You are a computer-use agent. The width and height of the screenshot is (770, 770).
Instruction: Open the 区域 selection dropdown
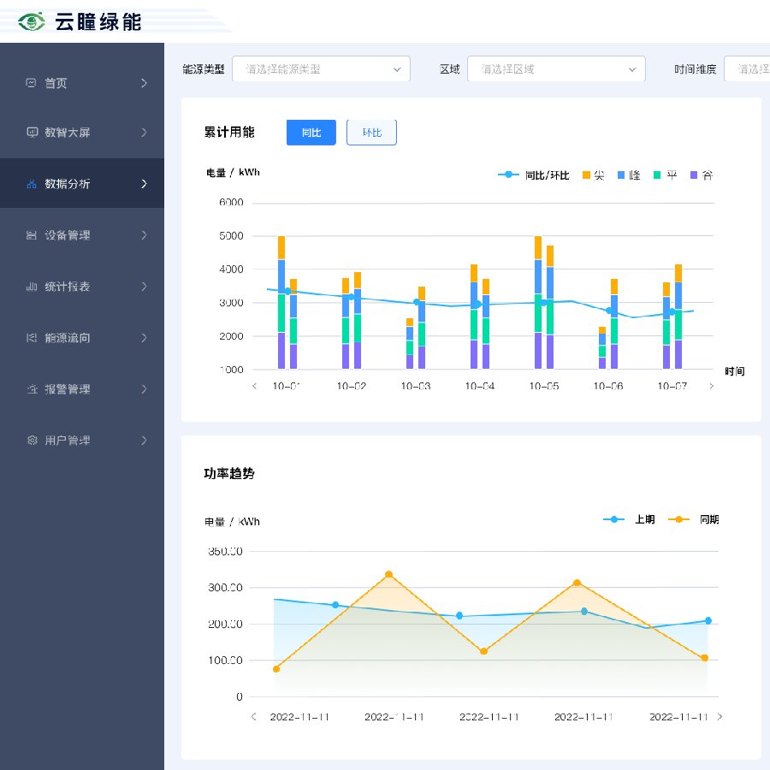tap(555, 69)
